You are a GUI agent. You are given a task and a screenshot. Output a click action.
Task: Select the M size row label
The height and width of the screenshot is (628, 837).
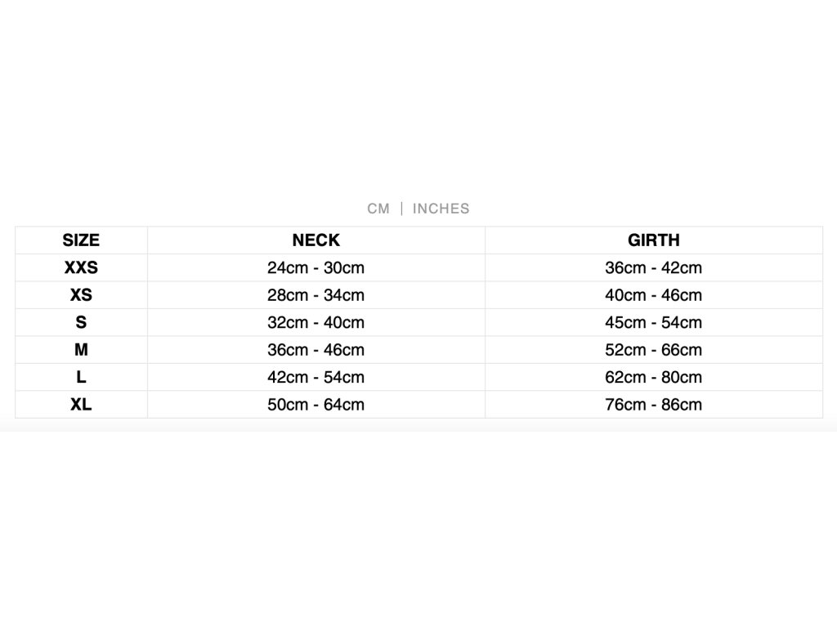[x=81, y=350]
